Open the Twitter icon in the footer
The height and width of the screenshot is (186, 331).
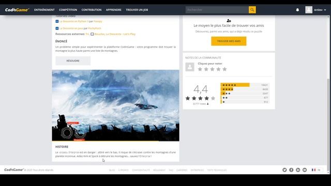284,170
